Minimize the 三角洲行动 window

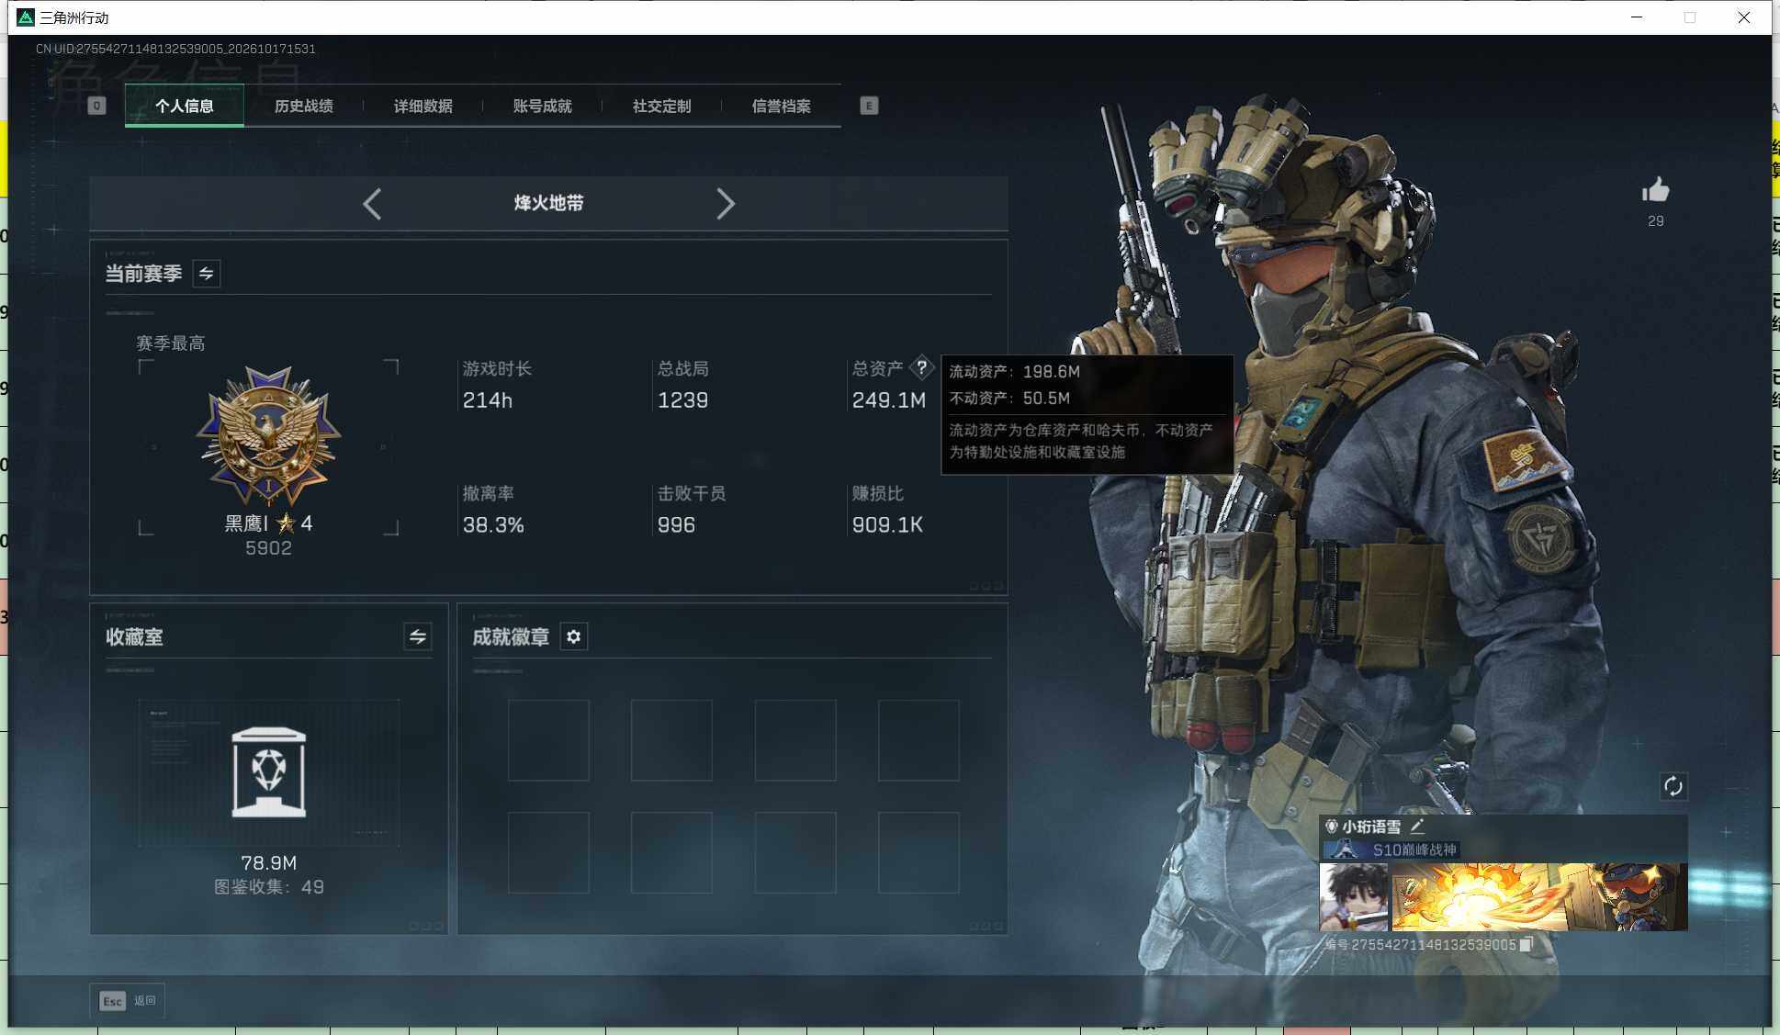click(x=1637, y=17)
